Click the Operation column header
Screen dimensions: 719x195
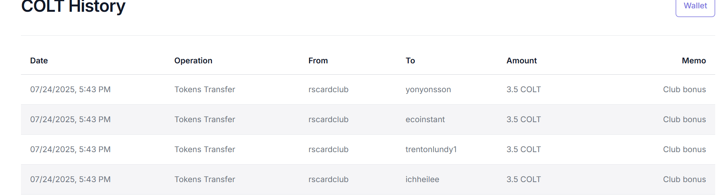193,61
